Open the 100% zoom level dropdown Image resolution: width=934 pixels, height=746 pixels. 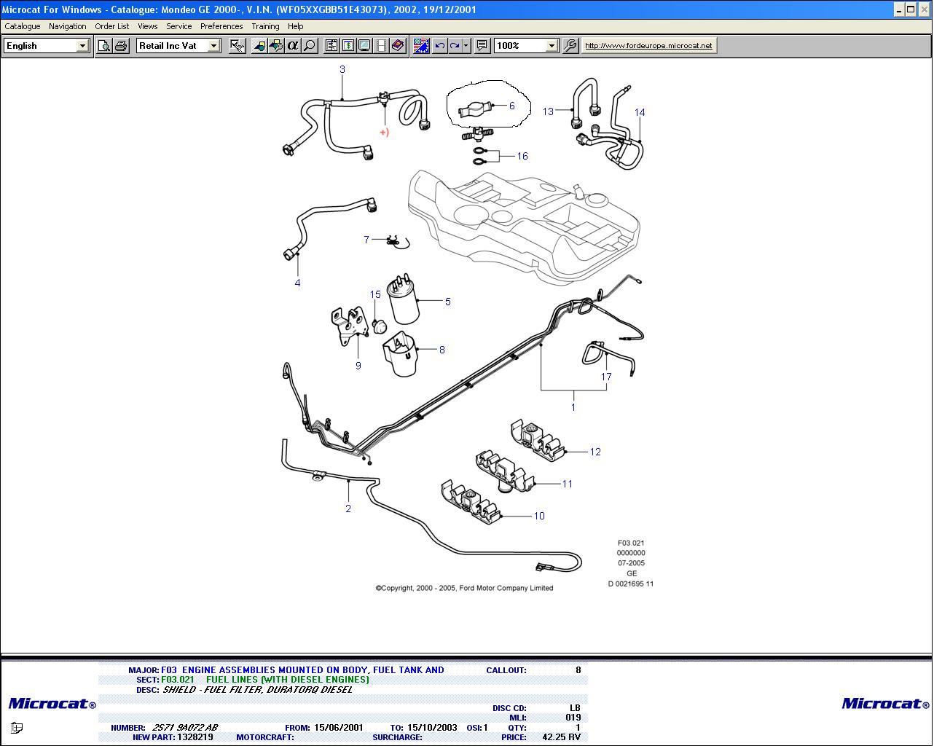pyautogui.click(x=552, y=46)
